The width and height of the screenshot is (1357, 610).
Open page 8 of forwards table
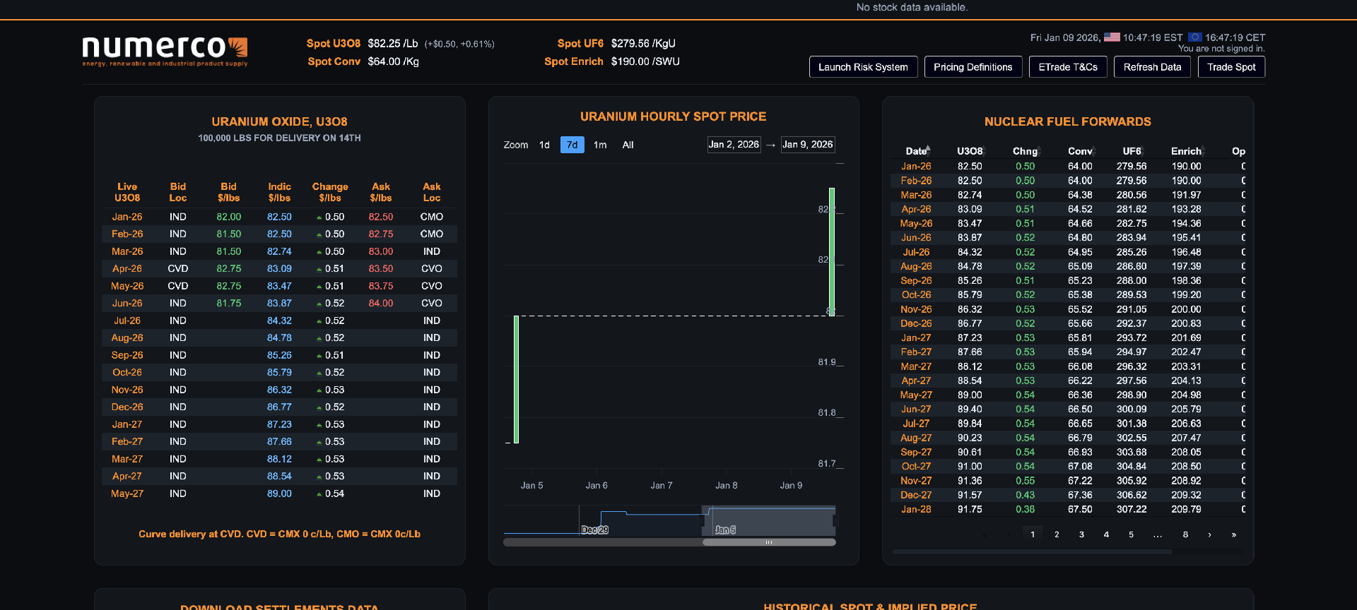pos(1185,534)
